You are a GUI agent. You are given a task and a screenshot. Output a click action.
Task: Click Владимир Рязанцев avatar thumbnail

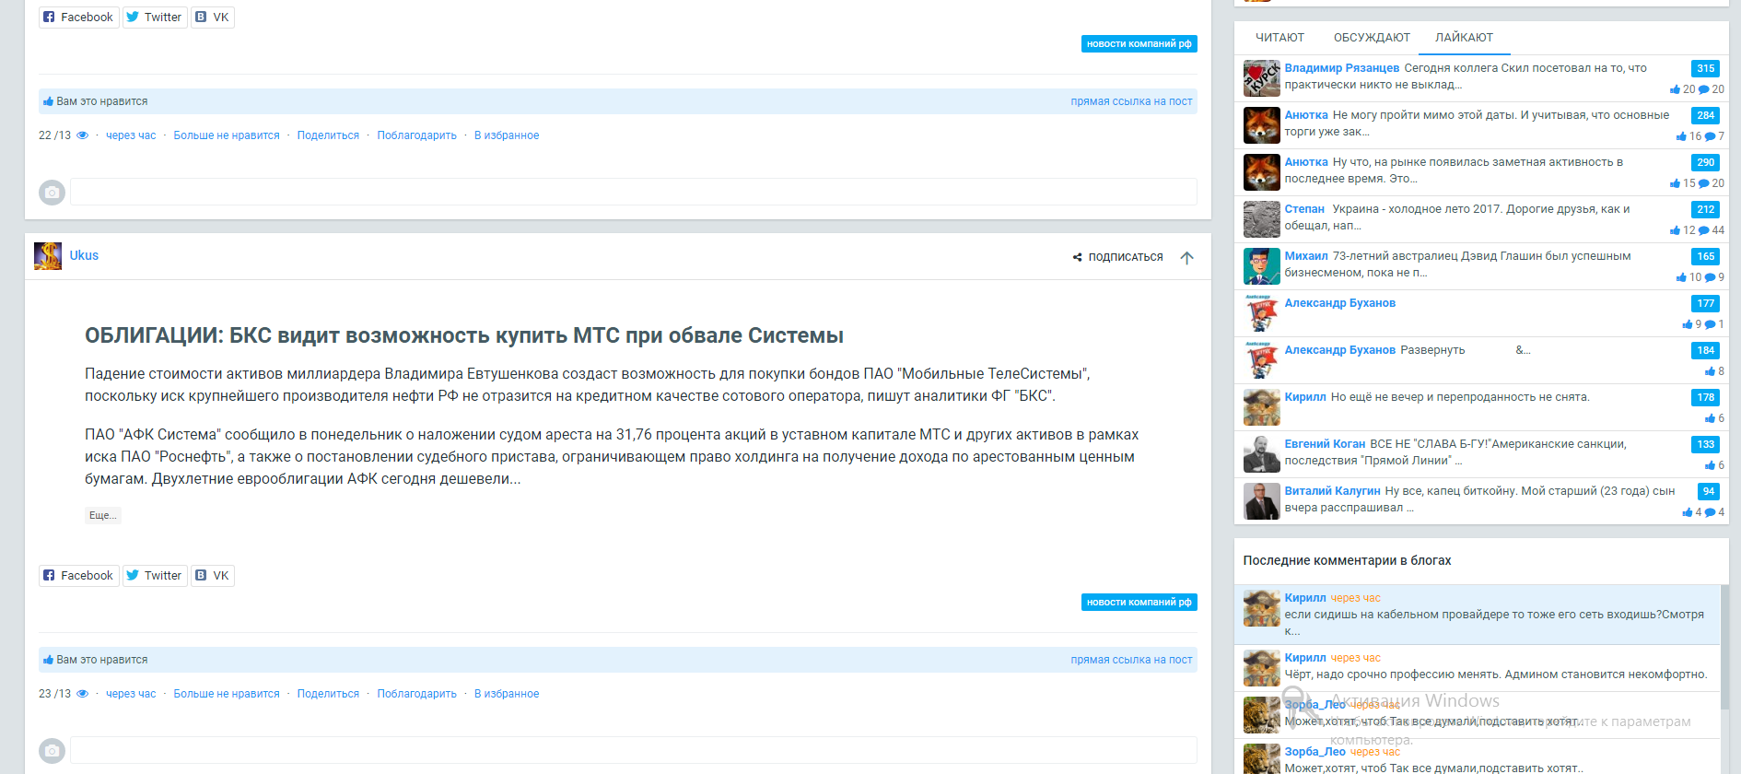[1261, 78]
